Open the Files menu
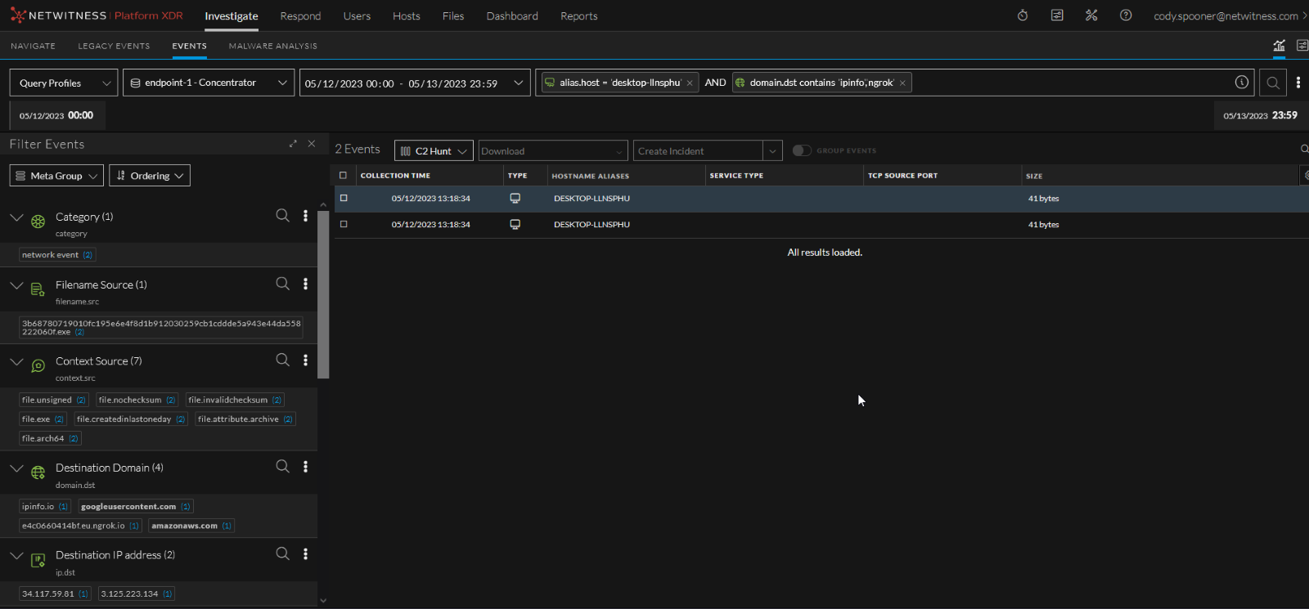The height and width of the screenshot is (609, 1309). tap(453, 16)
